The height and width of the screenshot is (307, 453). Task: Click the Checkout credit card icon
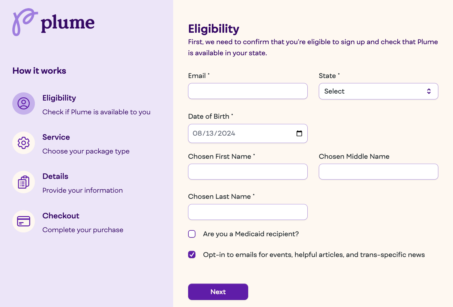pos(23,221)
